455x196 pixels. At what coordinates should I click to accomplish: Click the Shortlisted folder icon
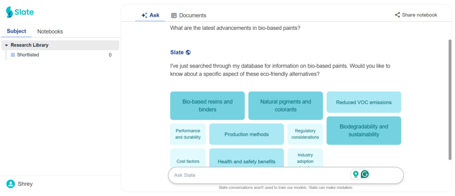13,55
